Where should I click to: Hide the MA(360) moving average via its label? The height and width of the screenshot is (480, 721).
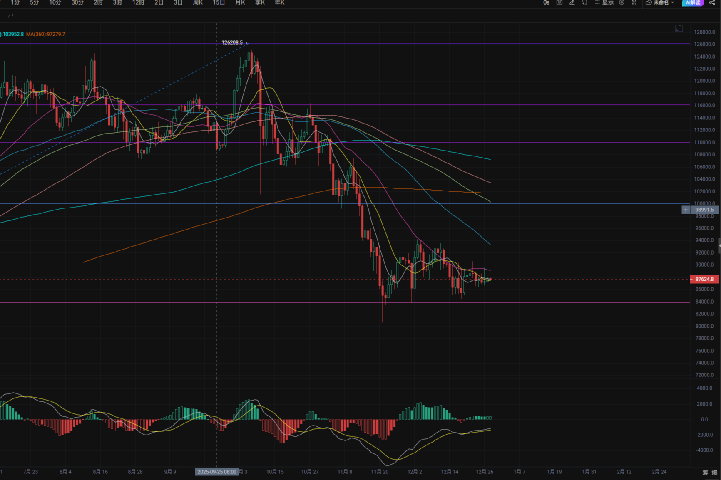(x=46, y=34)
